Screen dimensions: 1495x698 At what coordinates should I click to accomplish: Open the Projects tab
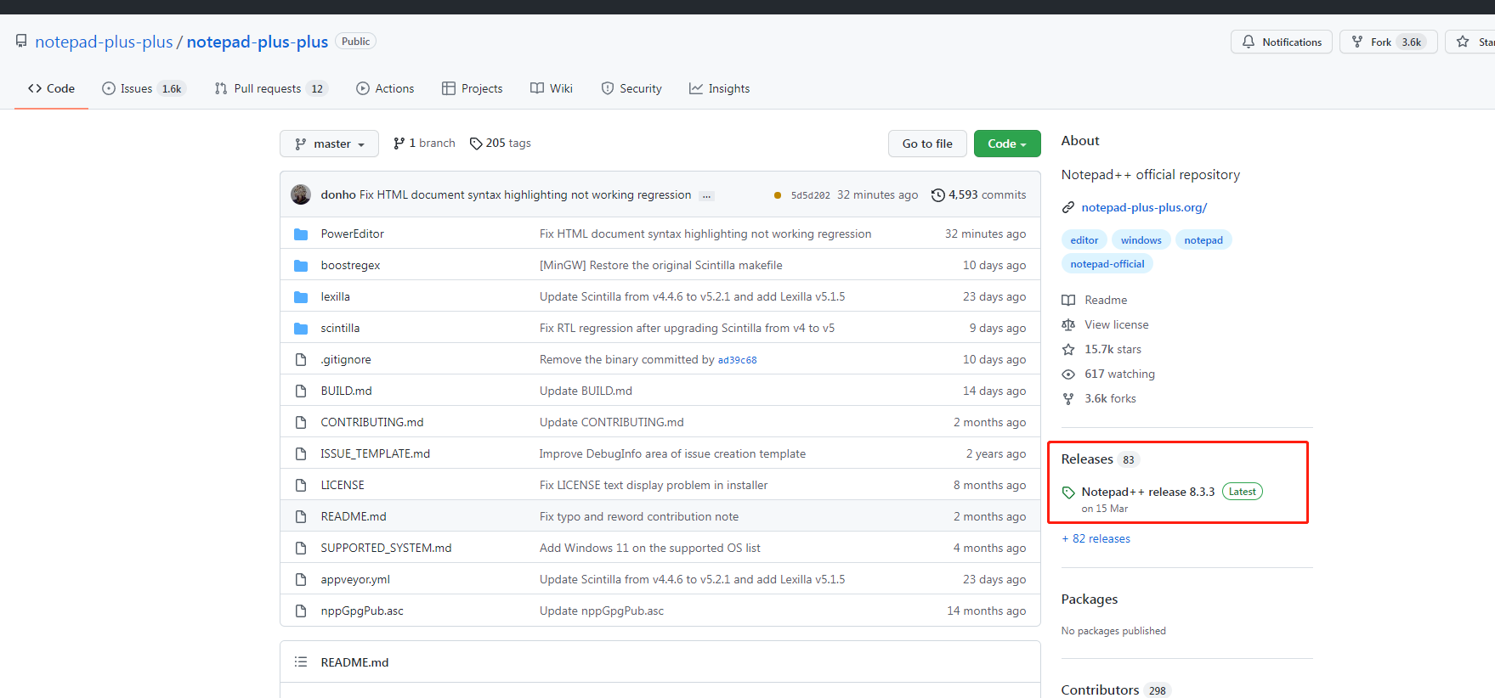[x=473, y=88]
